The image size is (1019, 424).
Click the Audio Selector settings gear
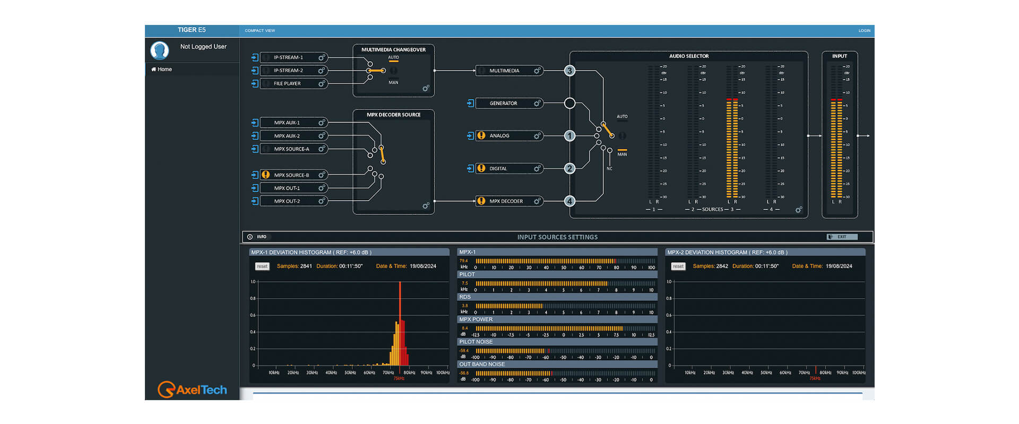point(799,210)
